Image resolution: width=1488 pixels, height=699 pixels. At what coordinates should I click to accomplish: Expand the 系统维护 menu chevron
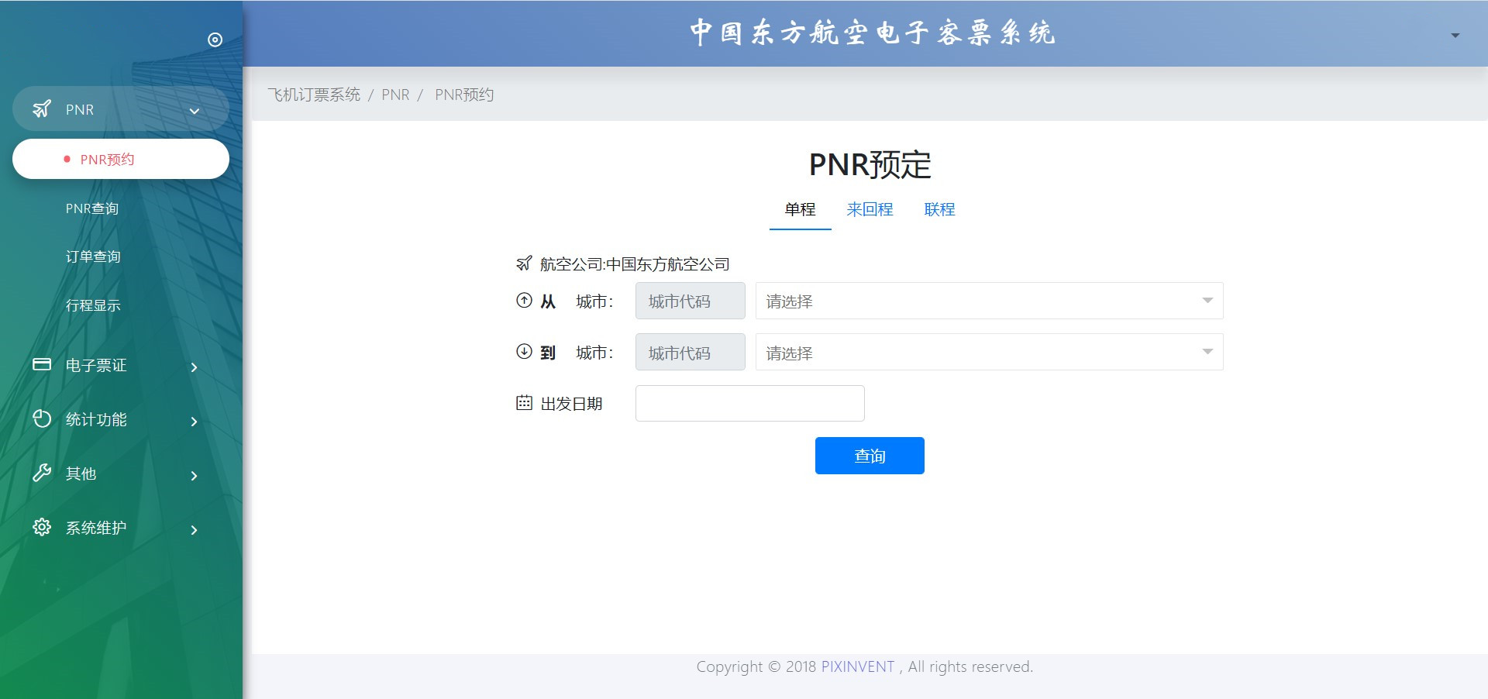click(x=195, y=529)
